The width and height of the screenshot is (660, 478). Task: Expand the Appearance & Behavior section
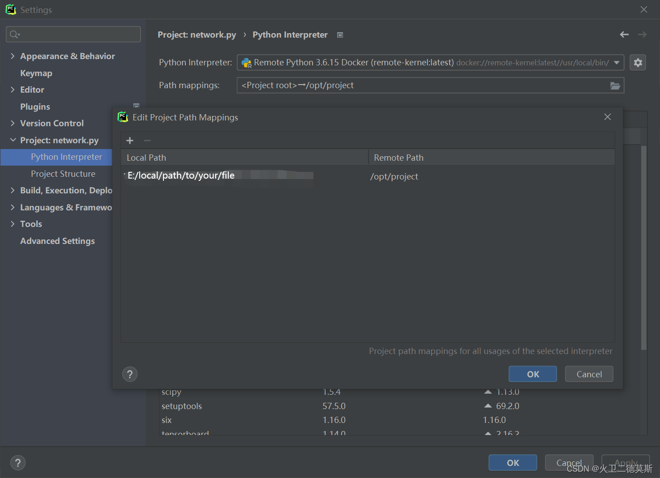[13, 56]
